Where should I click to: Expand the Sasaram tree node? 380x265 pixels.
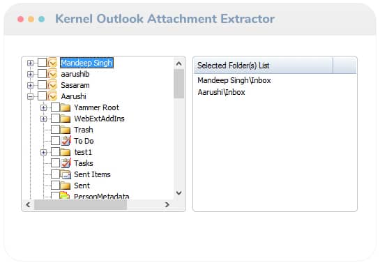(30, 85)
